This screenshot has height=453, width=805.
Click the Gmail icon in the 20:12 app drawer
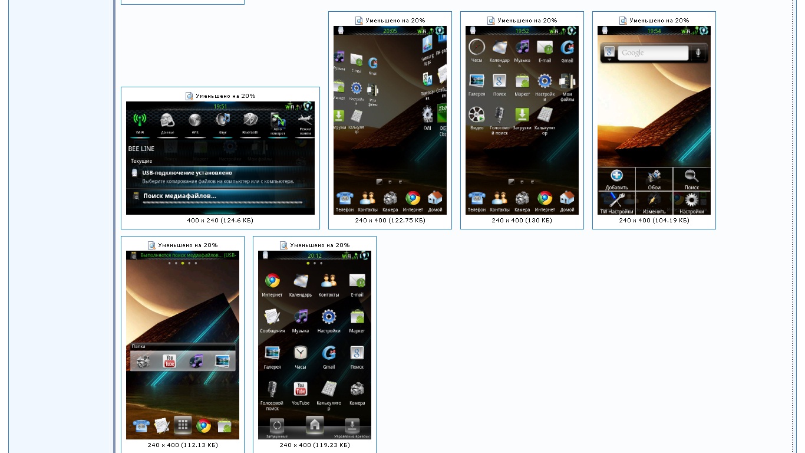[329, 356]
